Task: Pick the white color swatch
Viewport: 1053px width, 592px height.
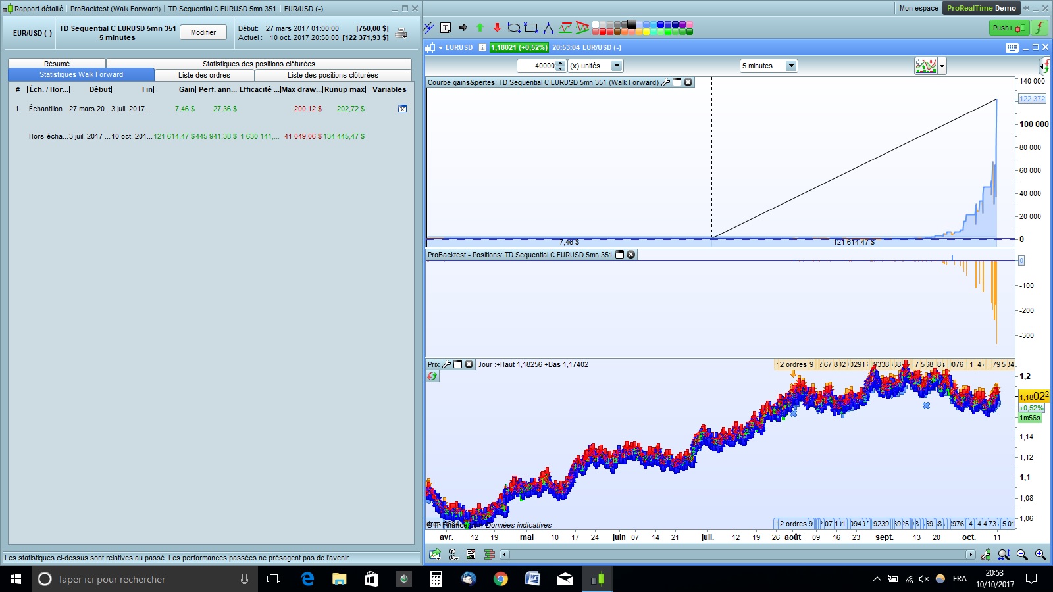Action: 596,24
